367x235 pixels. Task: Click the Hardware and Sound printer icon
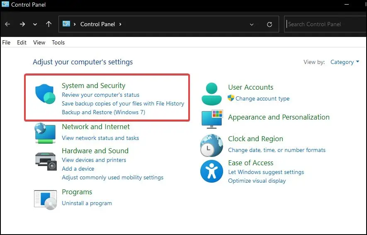pos(45,160)
